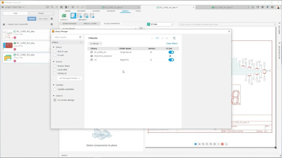The height and width of the screenshot is (158, 282).
Task: Click the Upload button
Action: tap(32, 19)
